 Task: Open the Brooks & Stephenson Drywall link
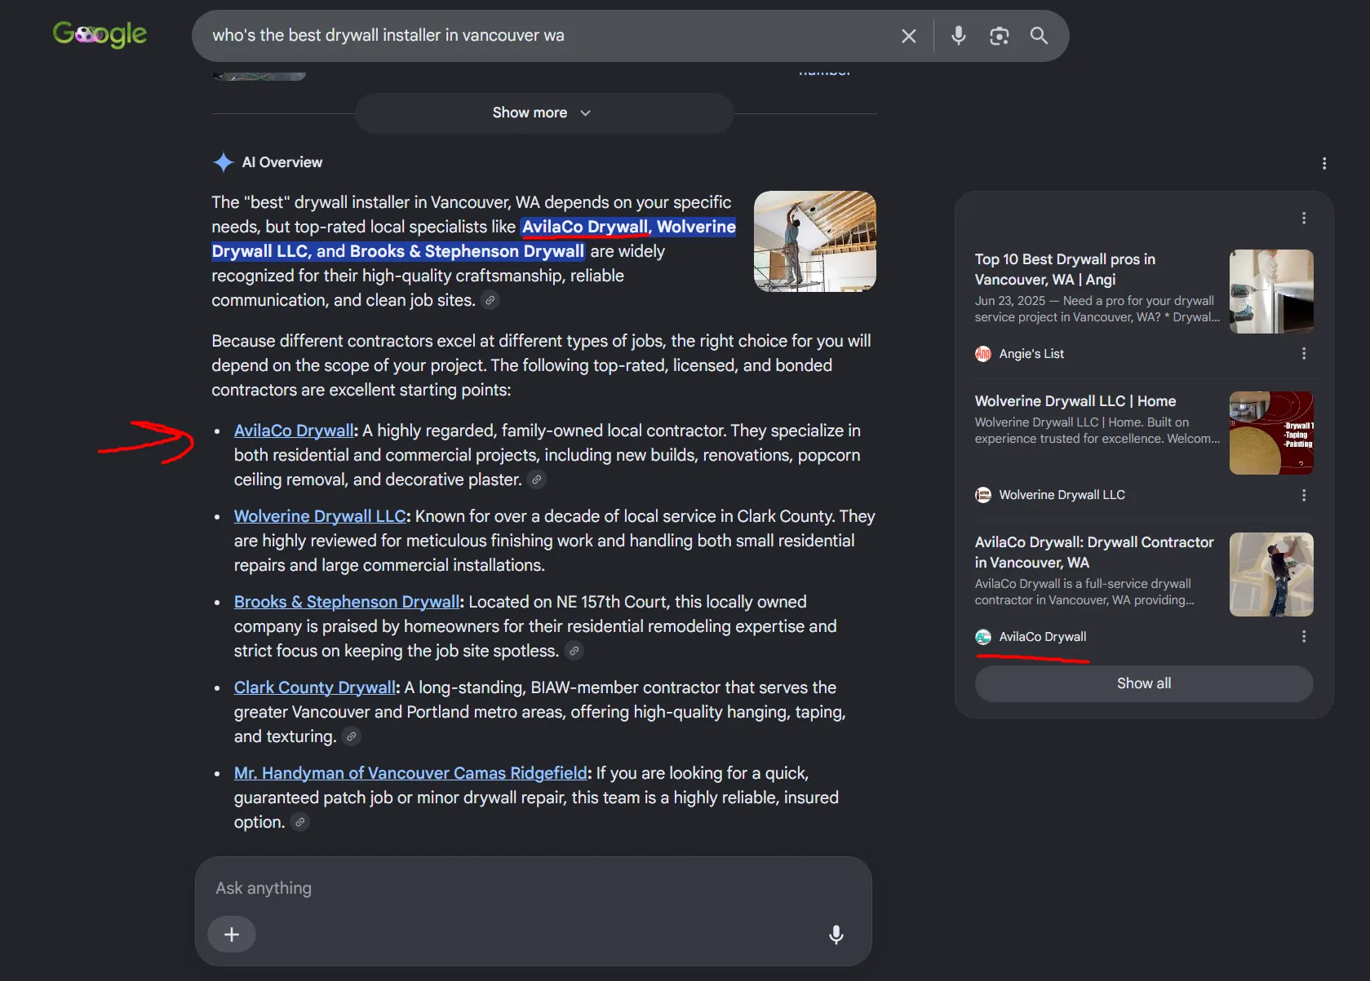347,602
